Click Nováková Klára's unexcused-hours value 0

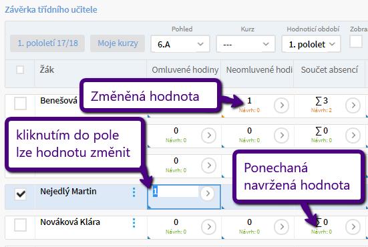[x=249, y=222]
